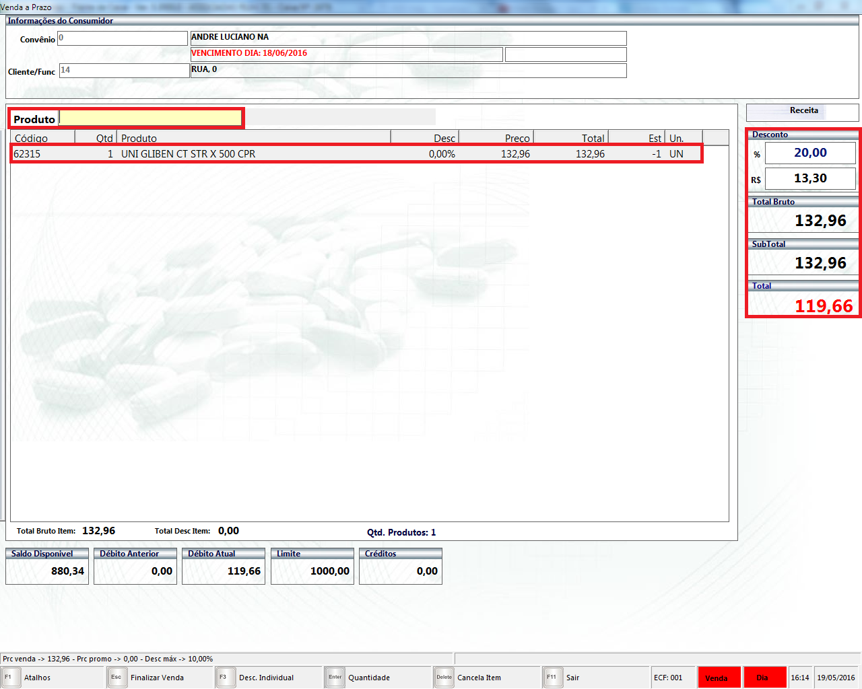Click the red Venda status button
This screenshot has width=862, height=689.
(x=719, y=678)
